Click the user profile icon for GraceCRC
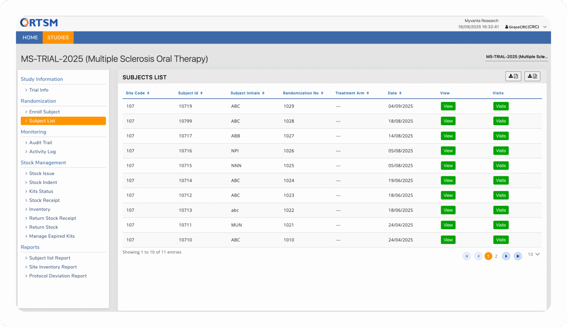Image resolution: width=567 pixels, height=327 pixels. click(506, 27)
